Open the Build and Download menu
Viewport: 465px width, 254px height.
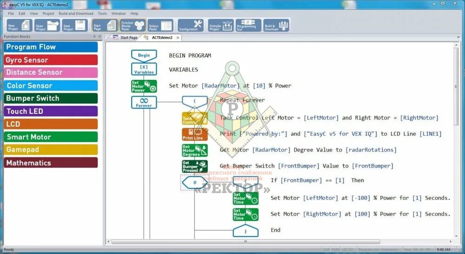(76, 13)
